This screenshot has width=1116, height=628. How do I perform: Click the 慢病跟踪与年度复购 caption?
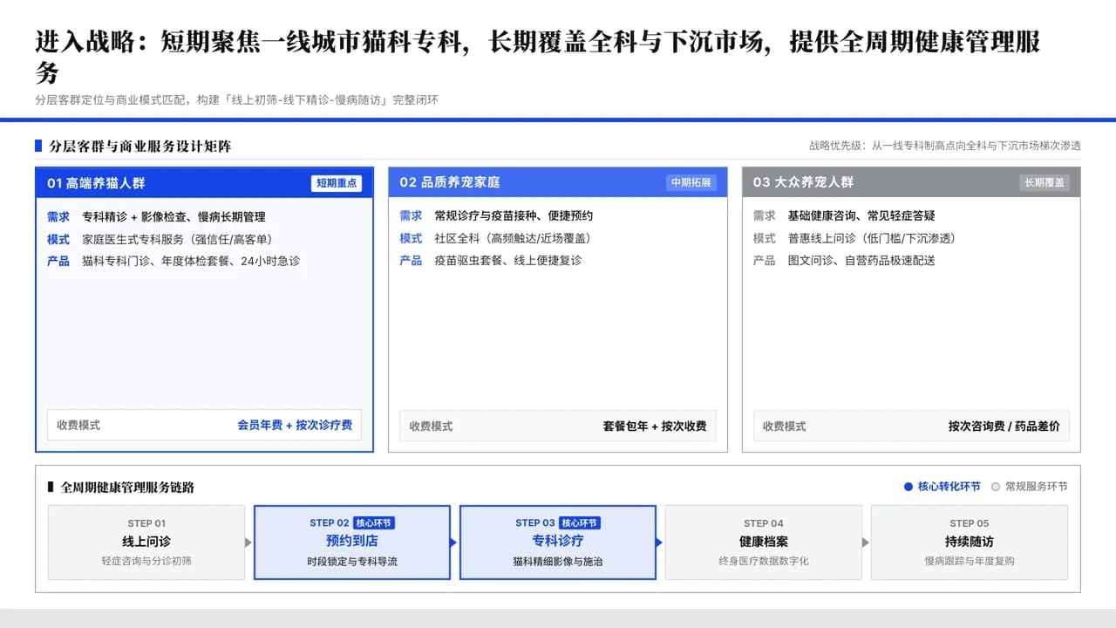point(970,561)
